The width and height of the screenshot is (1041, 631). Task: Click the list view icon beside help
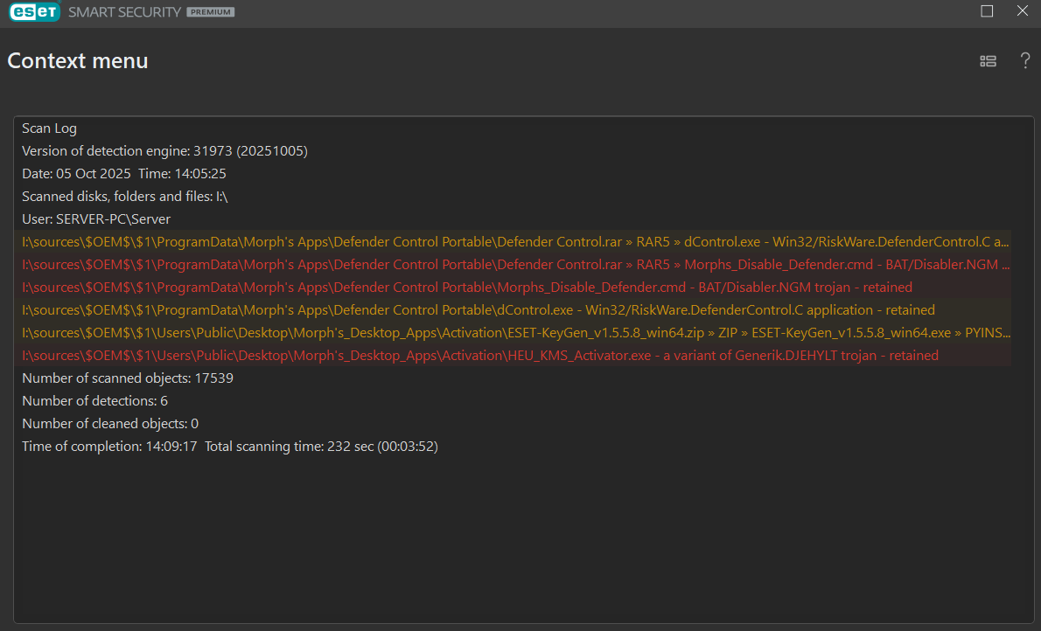(988, 61)
